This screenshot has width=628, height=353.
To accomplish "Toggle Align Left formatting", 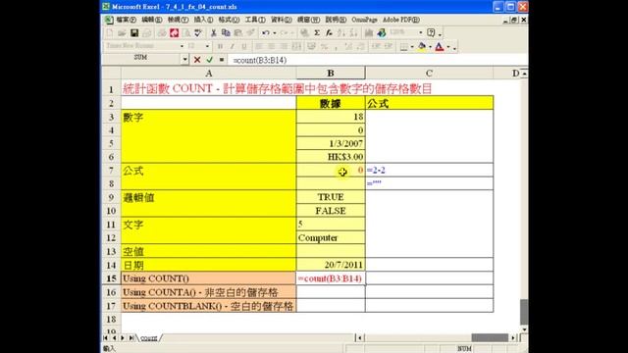I will click(x=259, y=46).
